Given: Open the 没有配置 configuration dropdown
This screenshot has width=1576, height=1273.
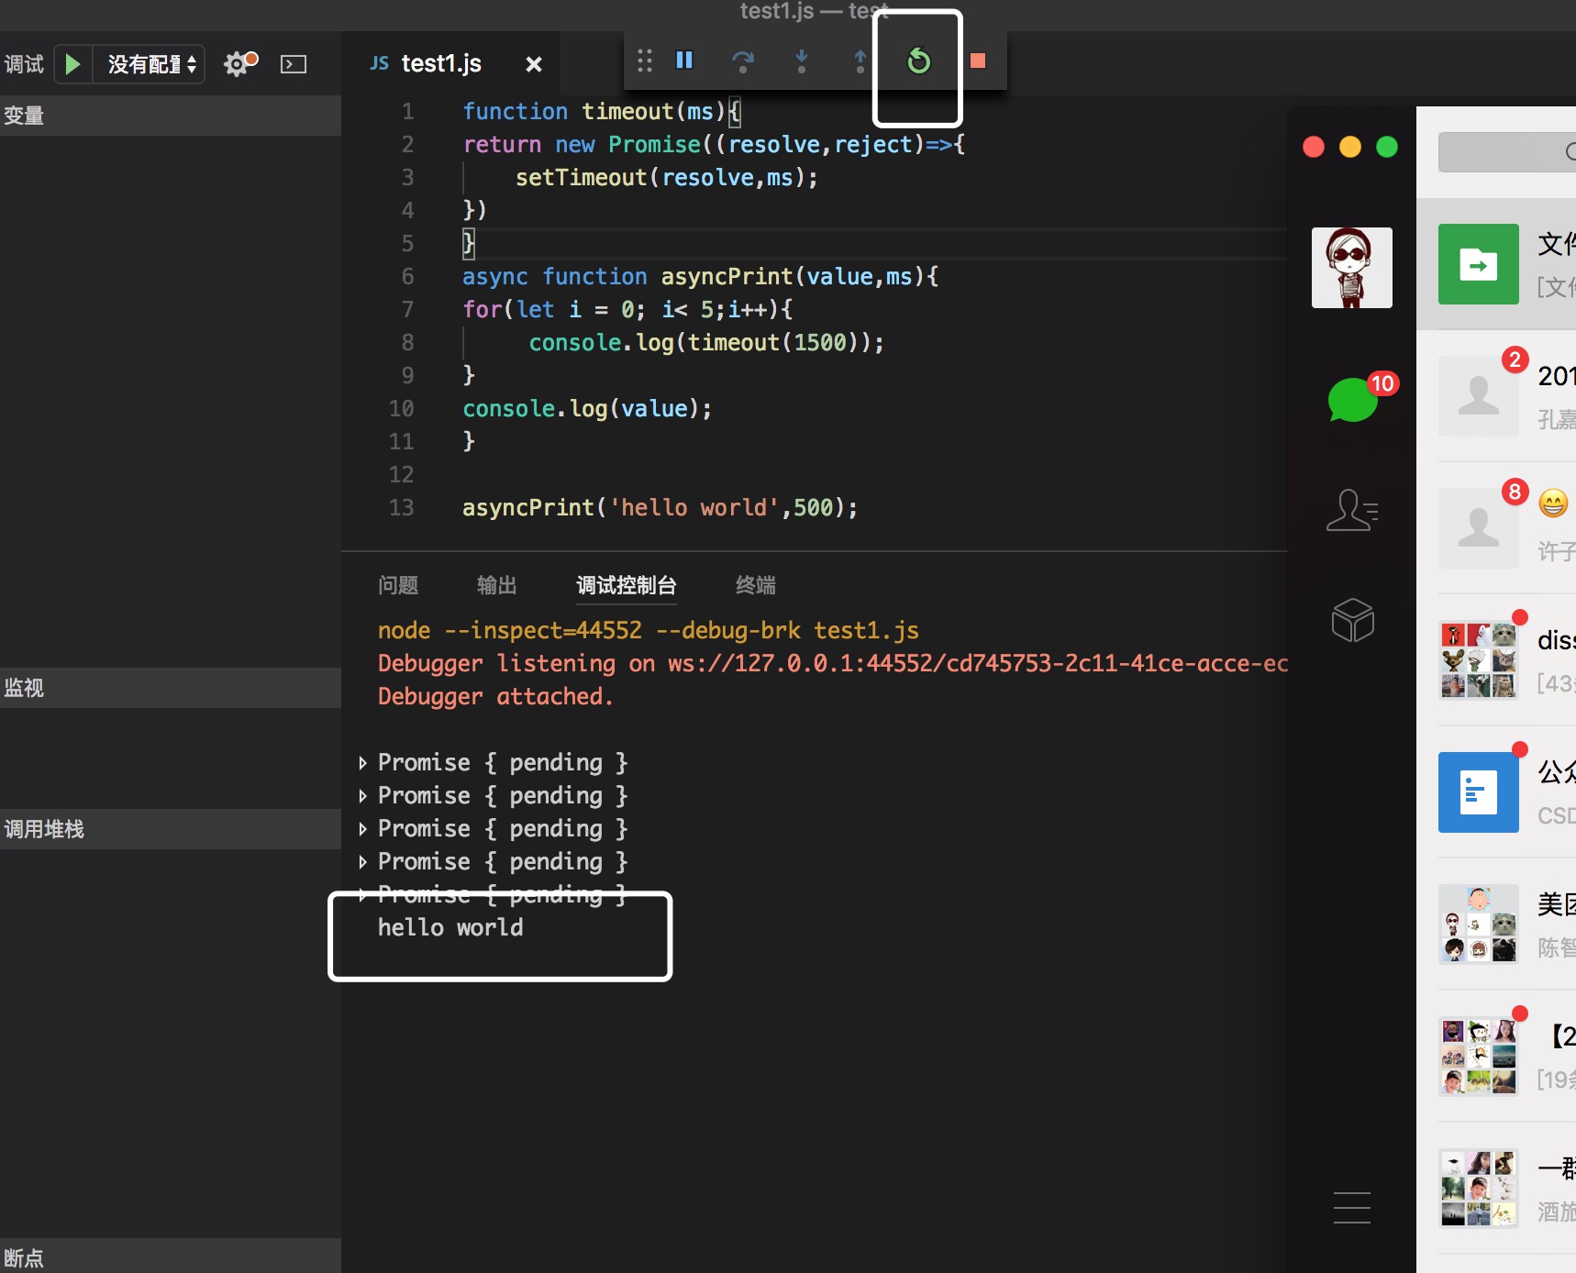Looking at the screenshot, I should pyautogui.click(x=150, y=63).
